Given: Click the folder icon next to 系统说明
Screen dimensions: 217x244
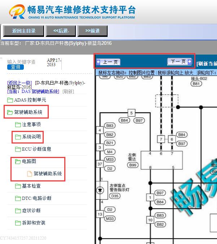Looking at the screenshot, I should coord(18,137).
